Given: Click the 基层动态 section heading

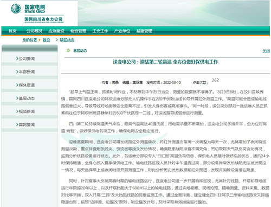Looking at the screenshot, I should point(80,51).
